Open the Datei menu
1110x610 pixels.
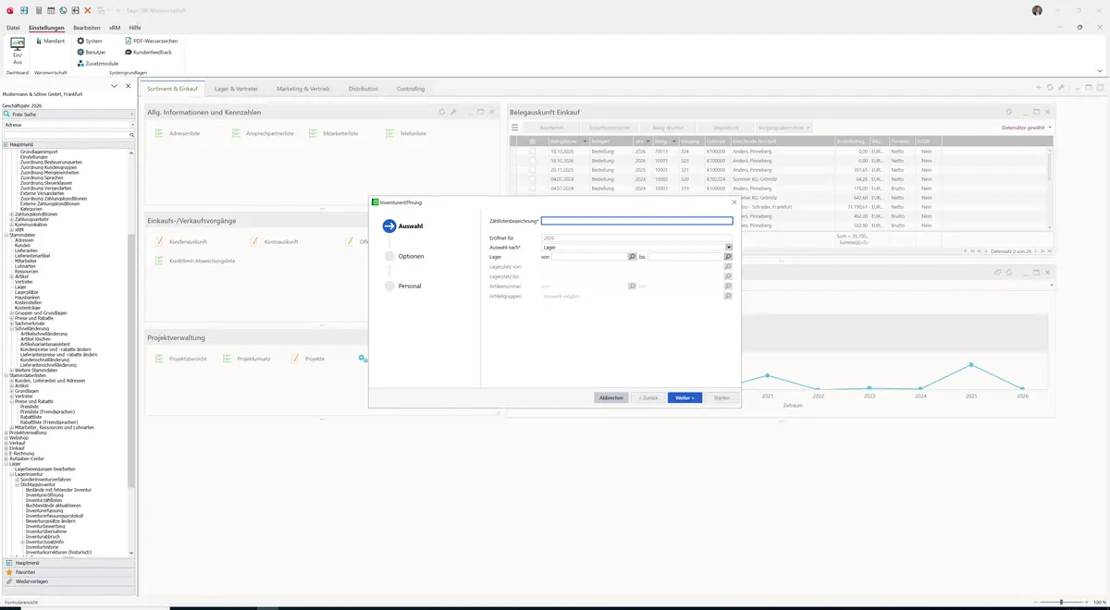coord(13,28)
